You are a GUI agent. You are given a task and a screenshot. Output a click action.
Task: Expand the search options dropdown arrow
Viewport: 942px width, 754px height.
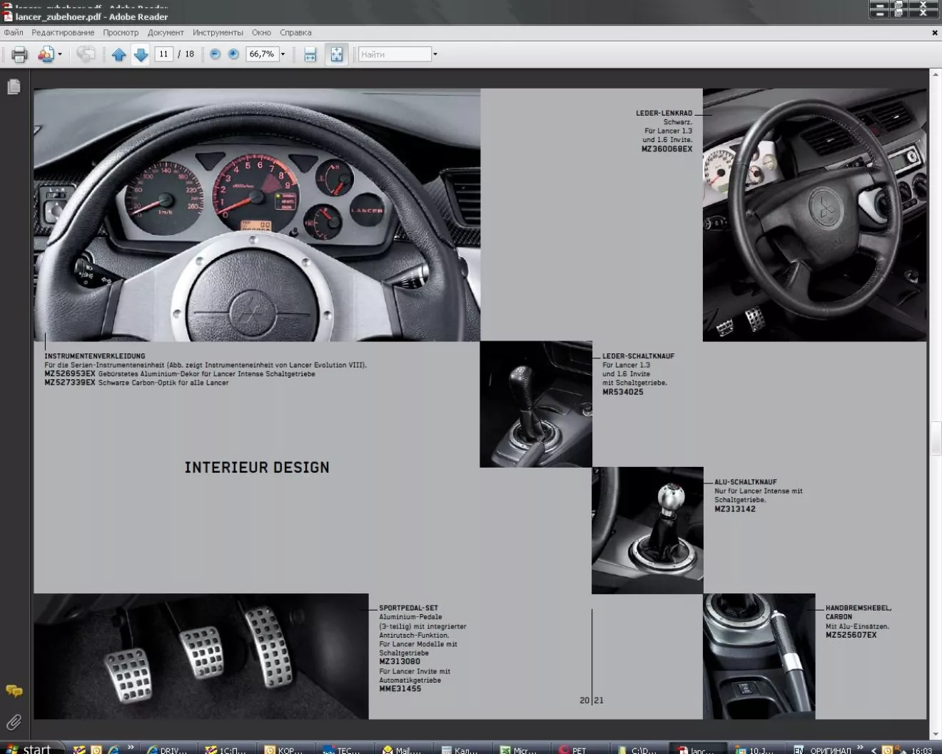coord(435,54)
